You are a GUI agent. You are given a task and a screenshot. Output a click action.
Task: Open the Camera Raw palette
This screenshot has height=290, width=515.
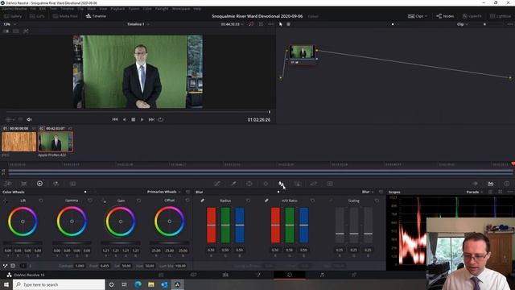(x=7, y=184)
